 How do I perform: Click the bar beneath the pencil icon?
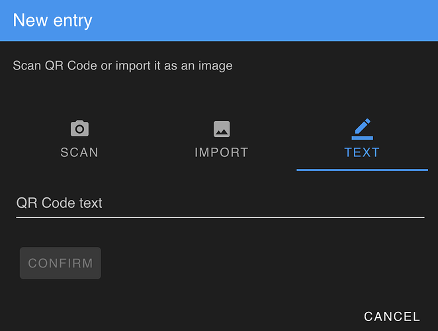[x=363, y=138]
